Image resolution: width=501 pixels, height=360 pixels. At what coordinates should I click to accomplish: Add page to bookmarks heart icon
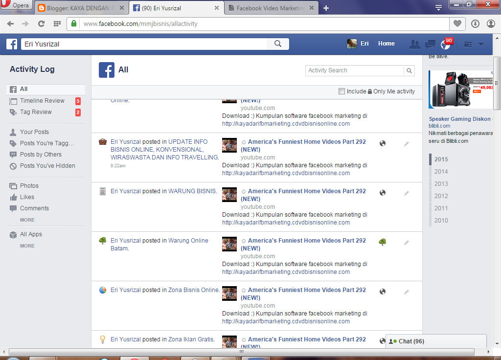pos(457,23)
